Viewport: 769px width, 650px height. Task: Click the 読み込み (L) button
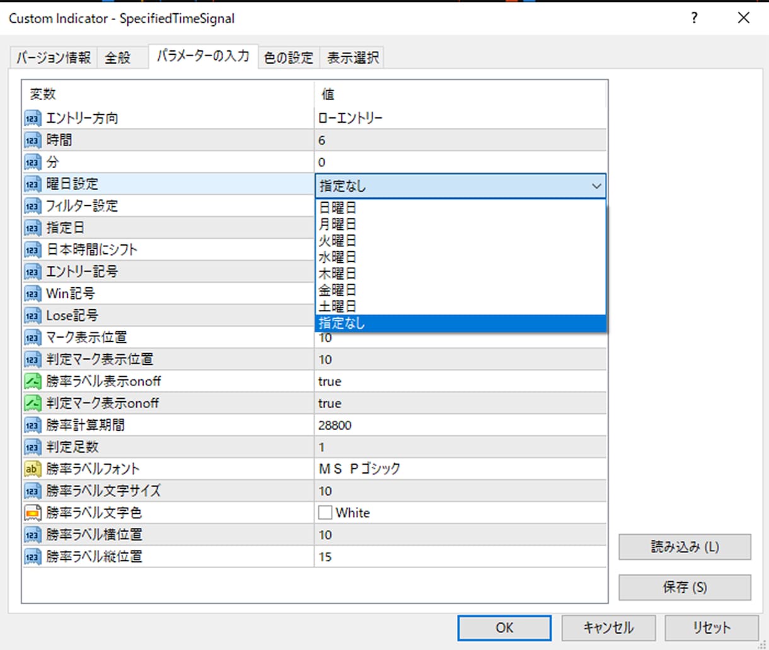(x=685, y=547)
